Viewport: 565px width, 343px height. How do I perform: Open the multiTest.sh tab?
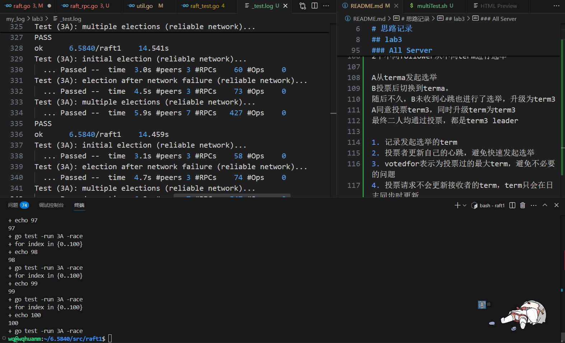[432, 6]
